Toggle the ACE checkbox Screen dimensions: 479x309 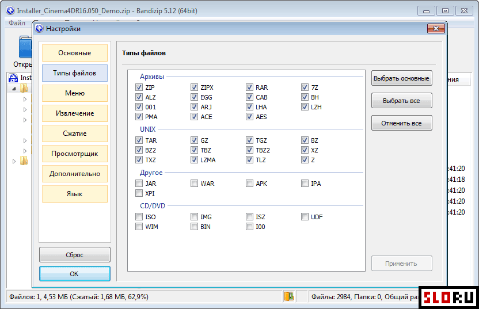point(194,117)
